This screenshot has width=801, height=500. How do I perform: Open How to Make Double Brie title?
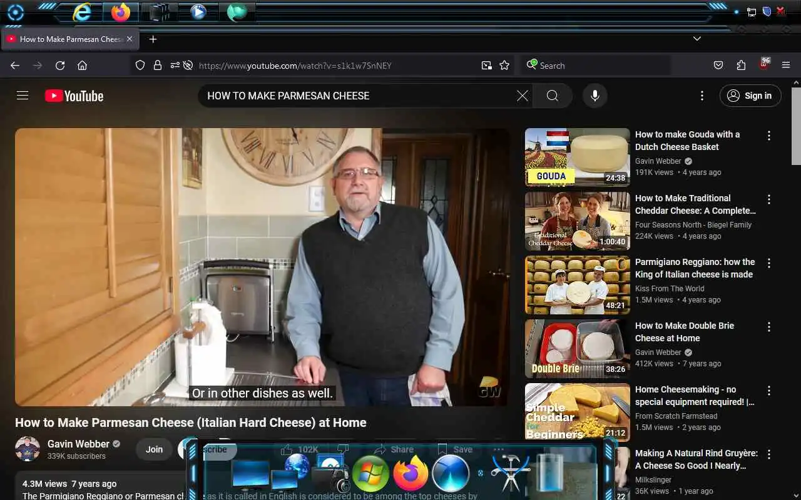pos(685,332)
